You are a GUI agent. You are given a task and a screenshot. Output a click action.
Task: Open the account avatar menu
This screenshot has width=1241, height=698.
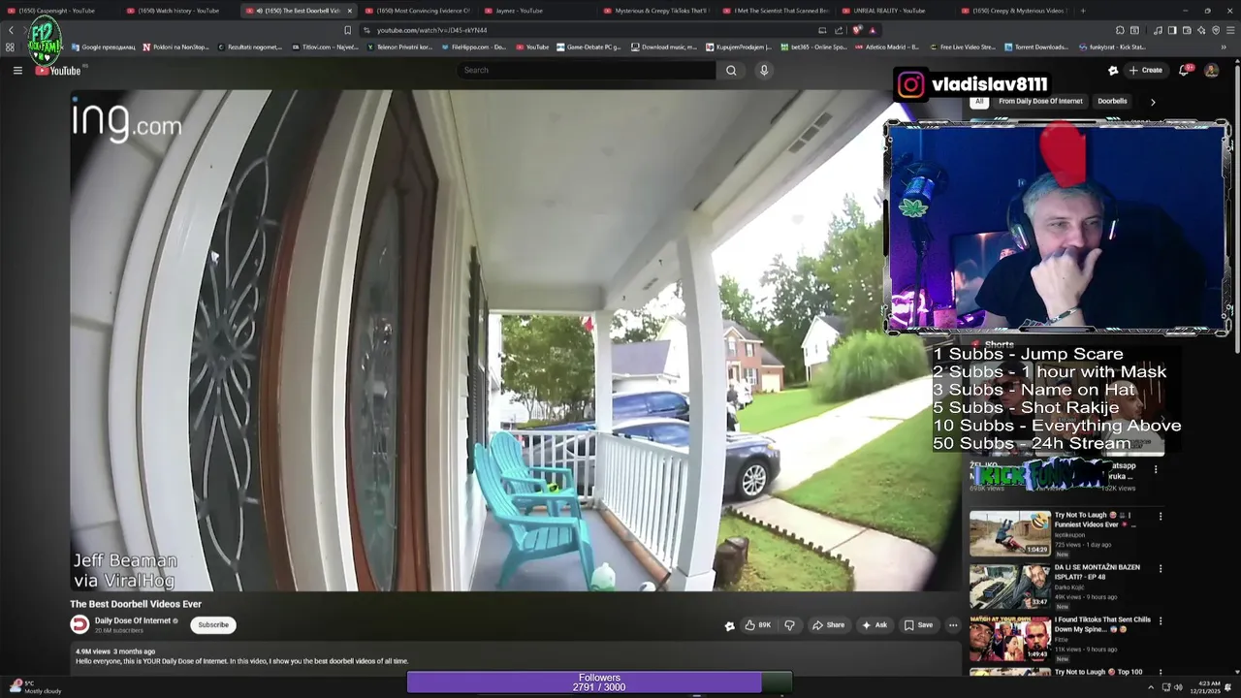1211,70
